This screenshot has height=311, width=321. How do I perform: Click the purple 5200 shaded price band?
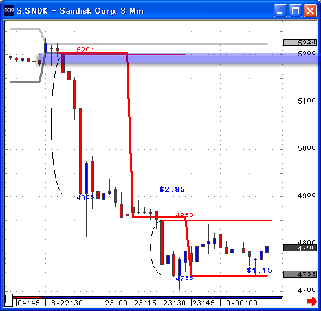coord(160,58)
